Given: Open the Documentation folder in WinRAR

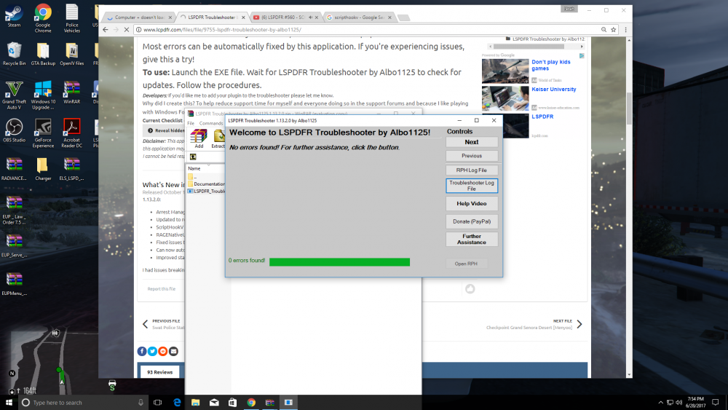Looking at the screenshot, I should tap(206, 184).
